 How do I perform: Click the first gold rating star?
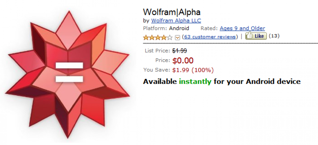point(145,37)
